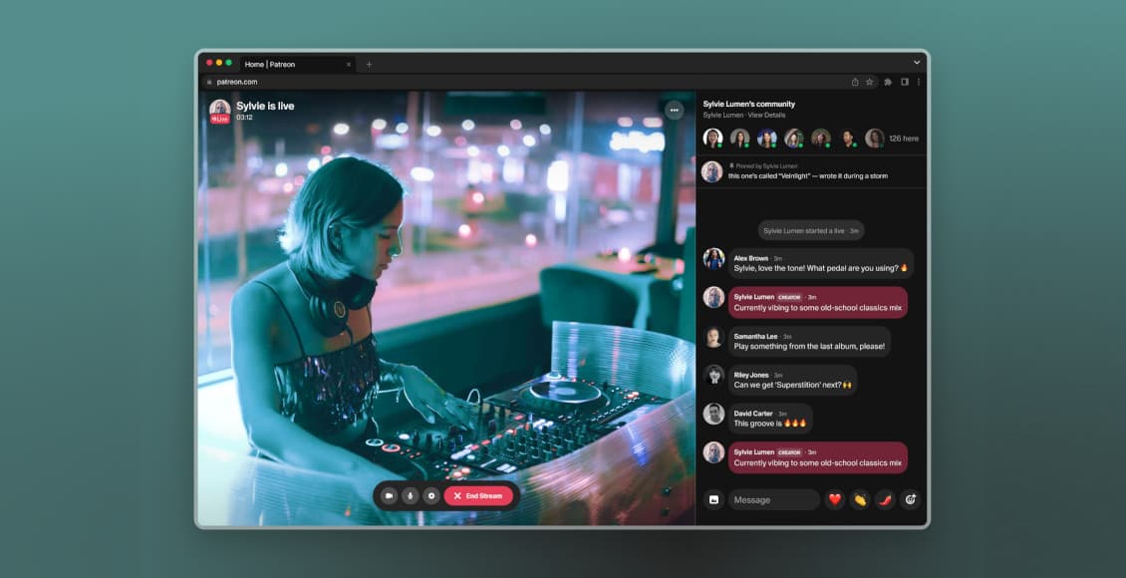
Task: Bookmark this page with the star icon
Action: point(869,82)
